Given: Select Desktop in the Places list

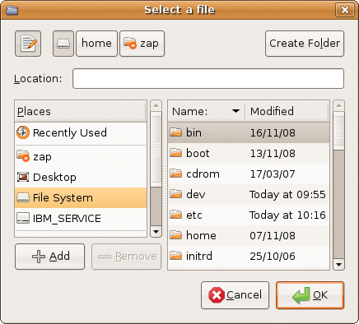Looking at the screenshot, I should (81, 178).
